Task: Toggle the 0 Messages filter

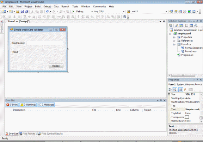Action: pos(46,105)
